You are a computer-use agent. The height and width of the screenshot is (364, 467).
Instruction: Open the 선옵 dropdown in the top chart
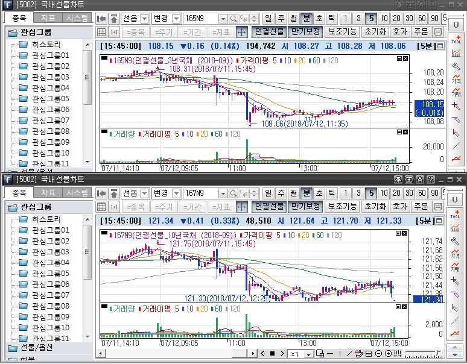point(144,18)
